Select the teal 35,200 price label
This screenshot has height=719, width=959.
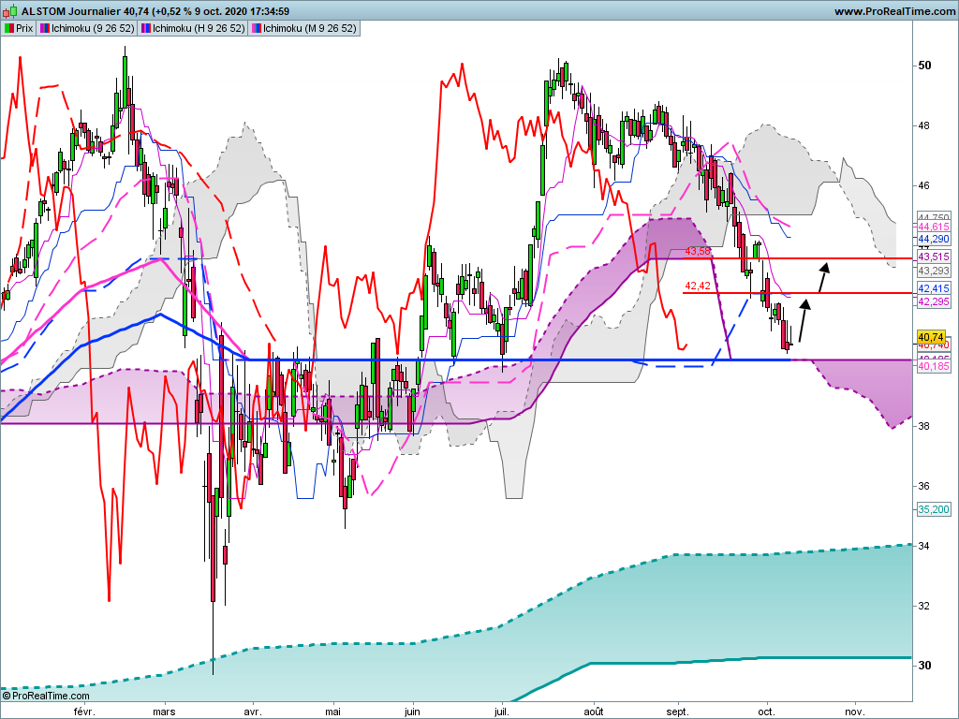[x=934, y=508]
